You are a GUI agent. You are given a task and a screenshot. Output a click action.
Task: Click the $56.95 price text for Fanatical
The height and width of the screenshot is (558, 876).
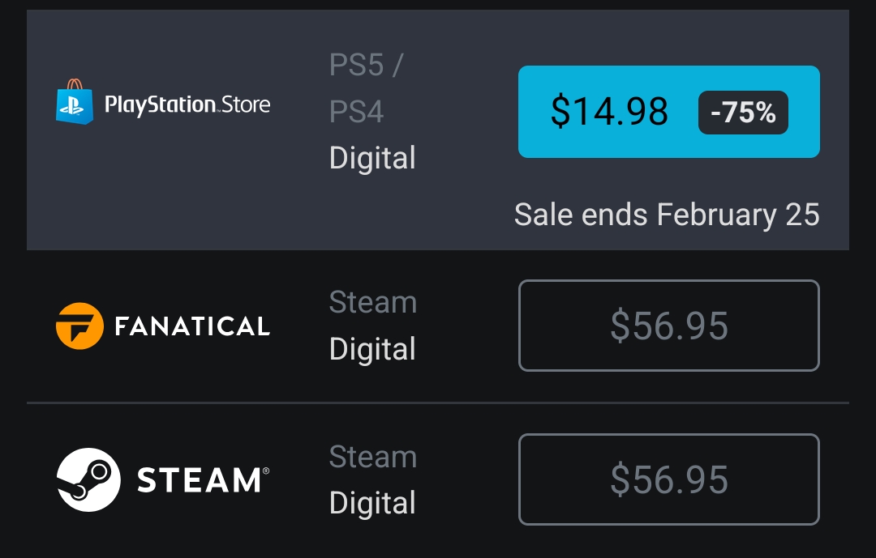point(668,326)
